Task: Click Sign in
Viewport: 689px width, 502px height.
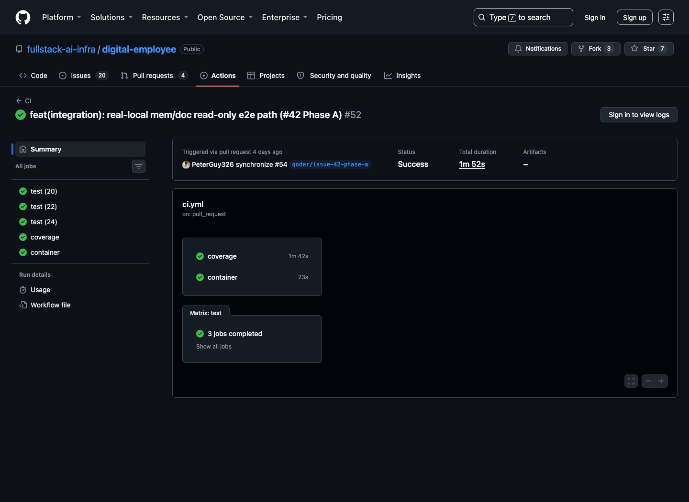Action: [x=595, y=18]
